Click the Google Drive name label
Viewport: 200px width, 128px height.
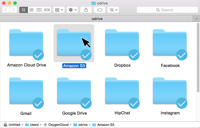coord(75,113)
